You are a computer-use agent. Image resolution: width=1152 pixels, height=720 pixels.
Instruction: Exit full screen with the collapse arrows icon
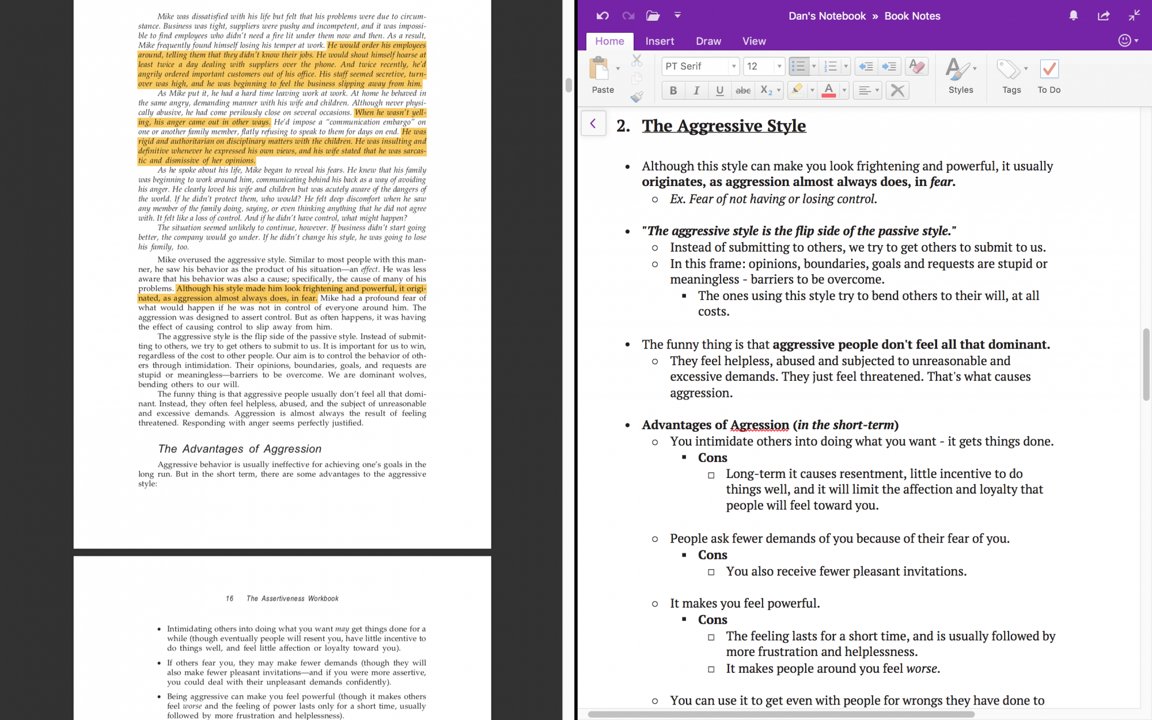(x=1134, y=16)
